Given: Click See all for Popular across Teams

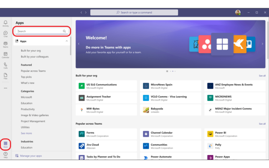Looking at the screenshot, I should coord(262,124).
